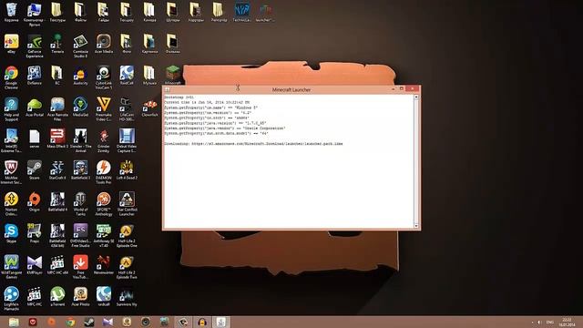
Task: Click the scroll up arrow in Minecraft Launcher
Action: (416, 97)
